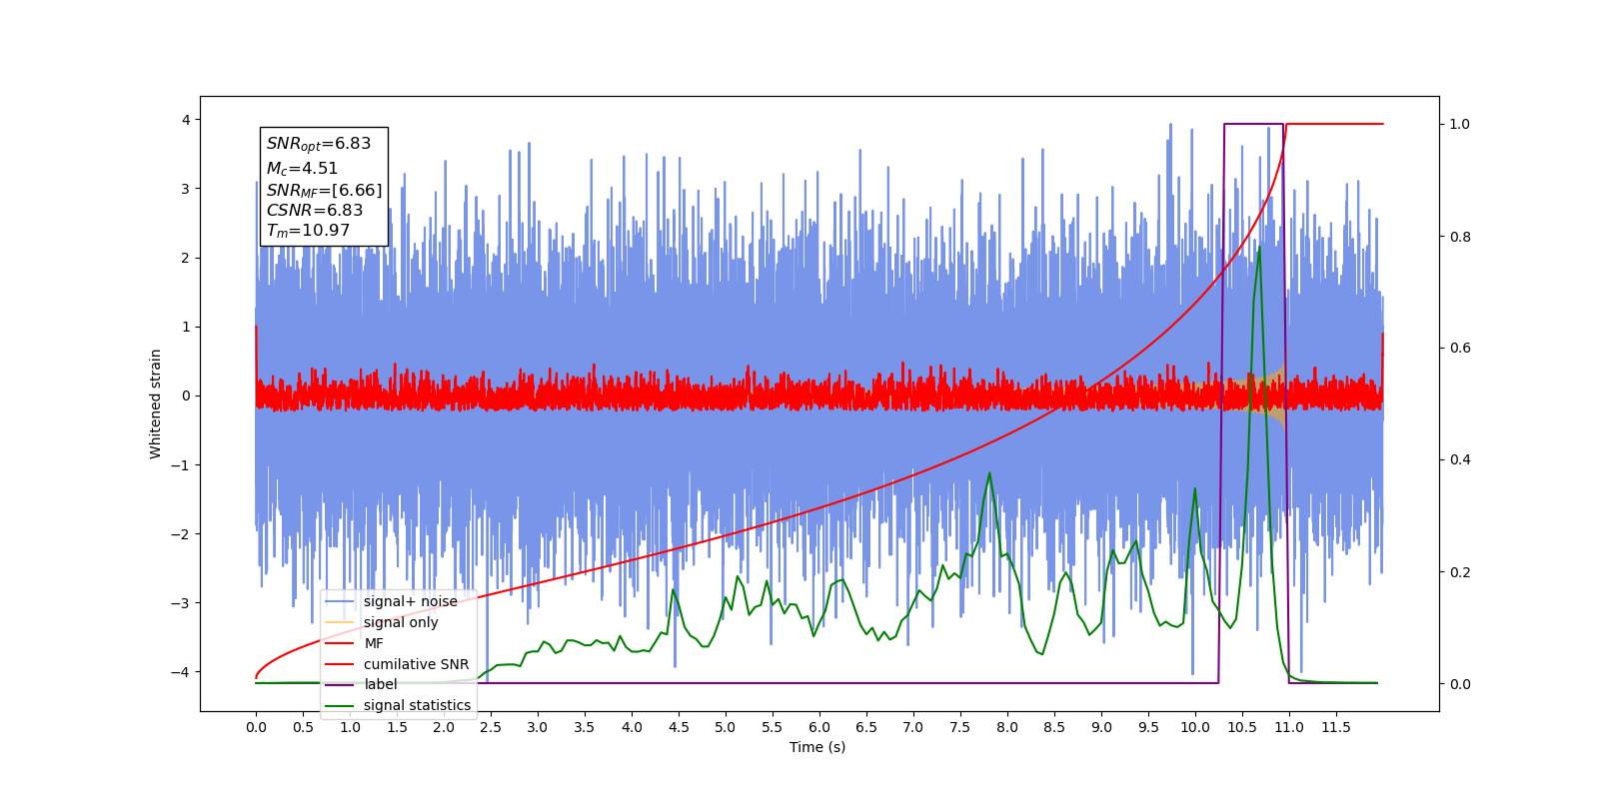The image size is (1599, 799).
Task: Click the 1.0 tick on right y-axis
Action: [1460, 124]
